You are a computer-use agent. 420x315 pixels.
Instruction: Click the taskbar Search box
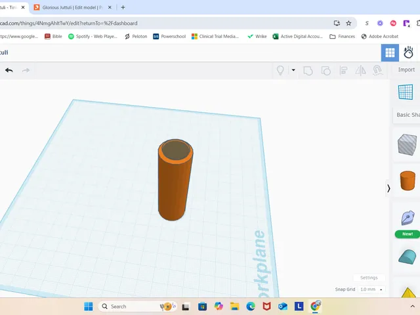137,306
